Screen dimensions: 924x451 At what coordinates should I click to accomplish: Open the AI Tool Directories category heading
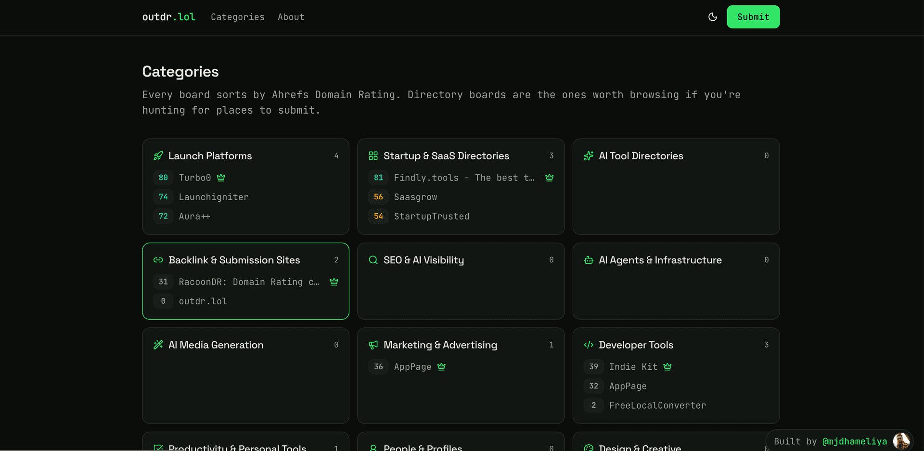641,156
